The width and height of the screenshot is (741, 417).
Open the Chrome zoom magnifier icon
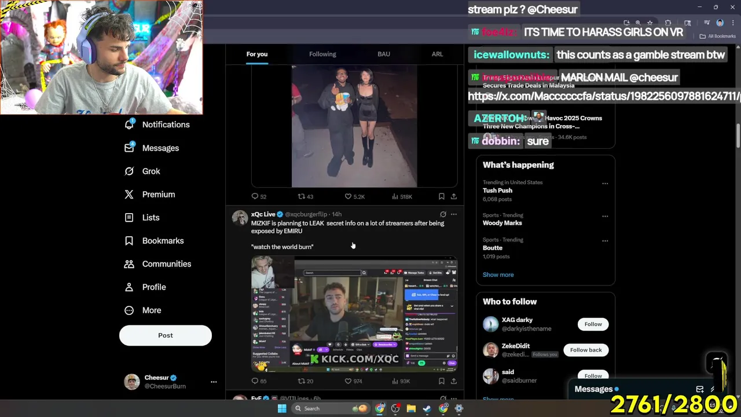[638, 23]
